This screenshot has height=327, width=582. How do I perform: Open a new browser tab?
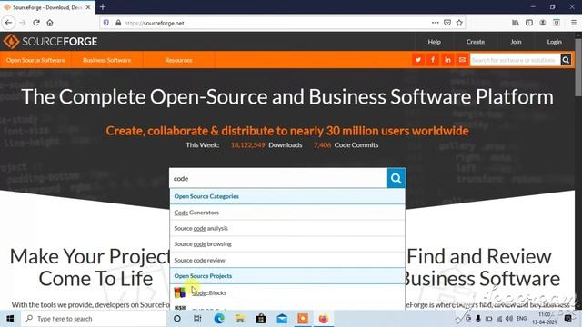[x=103, y=7]
